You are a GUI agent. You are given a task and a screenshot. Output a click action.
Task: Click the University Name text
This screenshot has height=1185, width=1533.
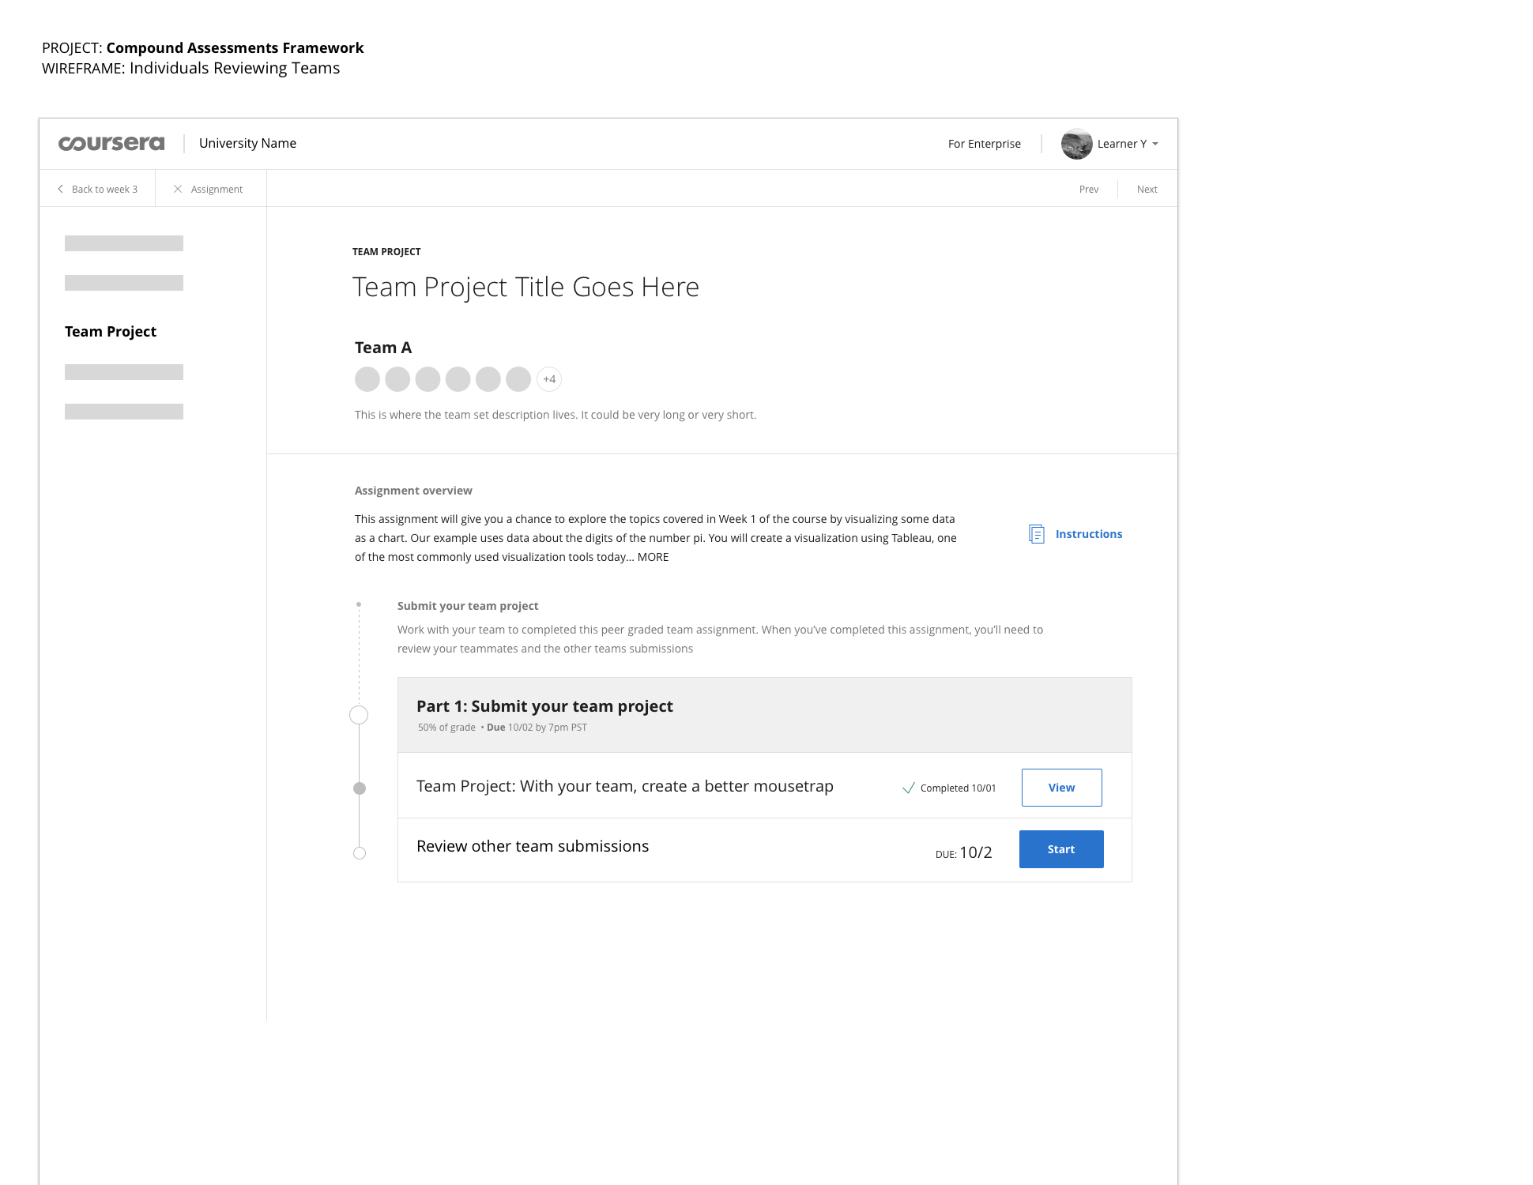pyautogui.click(x=247, y=143)
